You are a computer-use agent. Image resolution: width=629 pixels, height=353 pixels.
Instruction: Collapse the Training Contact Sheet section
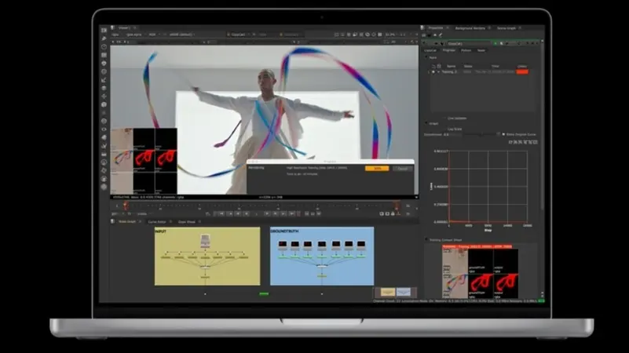click(426, 240)
